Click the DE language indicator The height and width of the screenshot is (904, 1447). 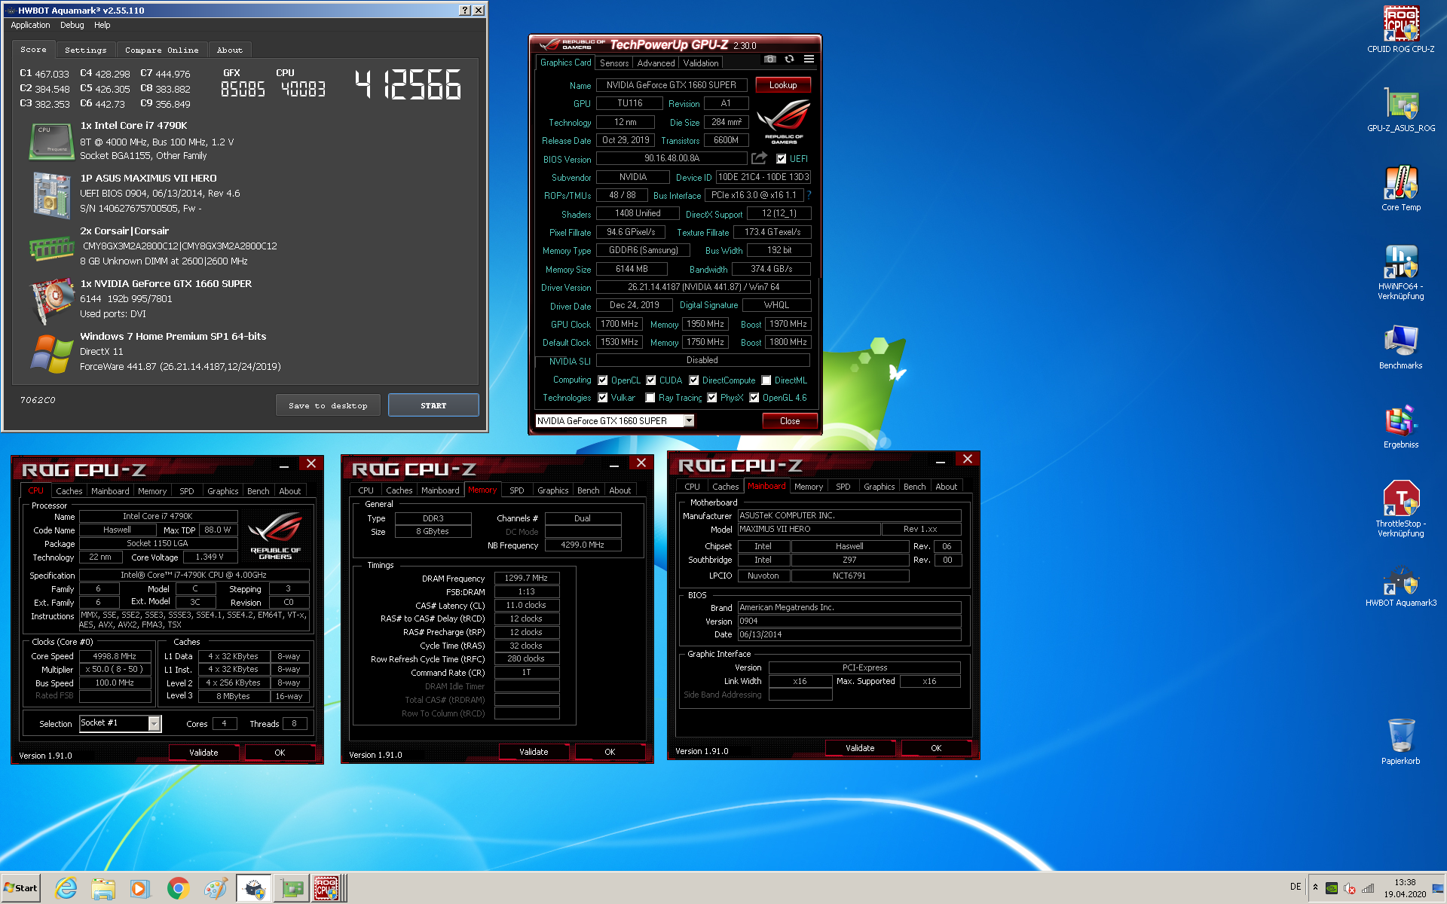click(x=1296, y=887)
